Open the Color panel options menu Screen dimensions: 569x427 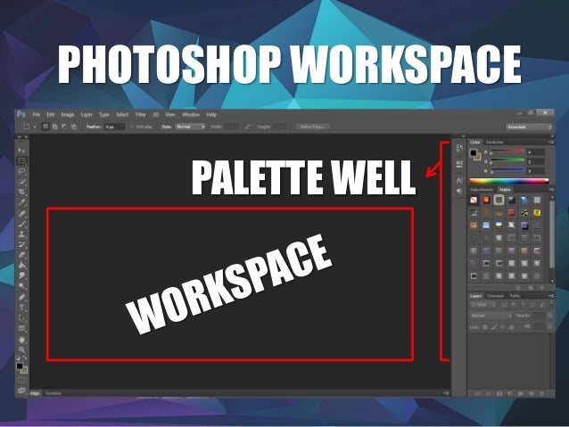pyautogui.click(x=551, y=142)
